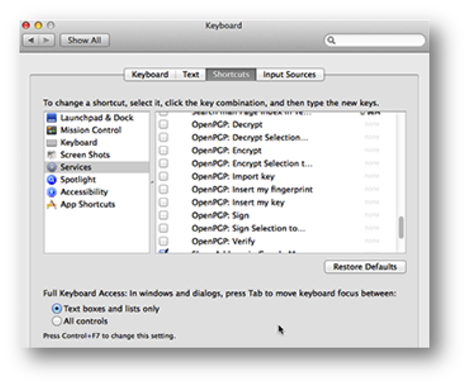
Task: Click the Services gear icon
Action: [51, 167]
